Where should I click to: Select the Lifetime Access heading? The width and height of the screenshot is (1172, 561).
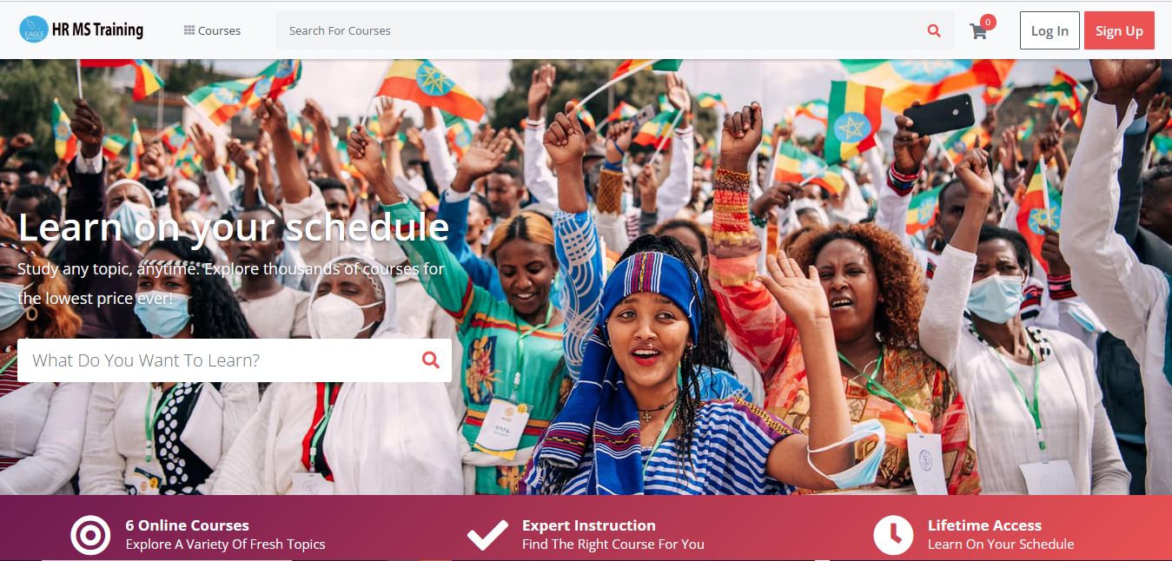[x=984, y=525]
